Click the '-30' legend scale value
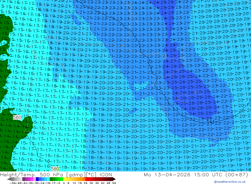251x184 pixels. [36, 183]
